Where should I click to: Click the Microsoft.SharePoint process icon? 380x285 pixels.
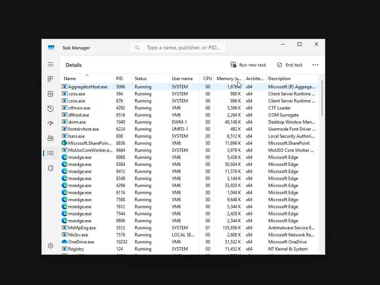[64, 143]
